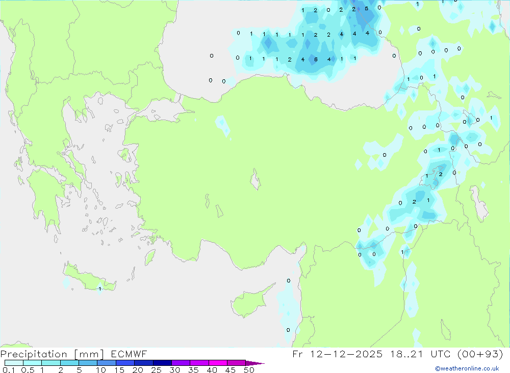
Task: Click the '35' legend scale label
Action: point(193,370)
